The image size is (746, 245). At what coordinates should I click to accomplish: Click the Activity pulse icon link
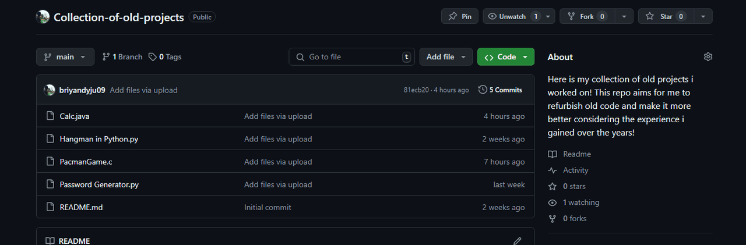[x=553, y=171]
